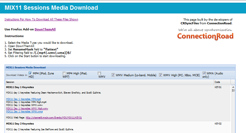Select the MIX11 Day 1 Keynotes row title
Screen dimensions: 246x133
pyautogui.click(x=20, y=87)
